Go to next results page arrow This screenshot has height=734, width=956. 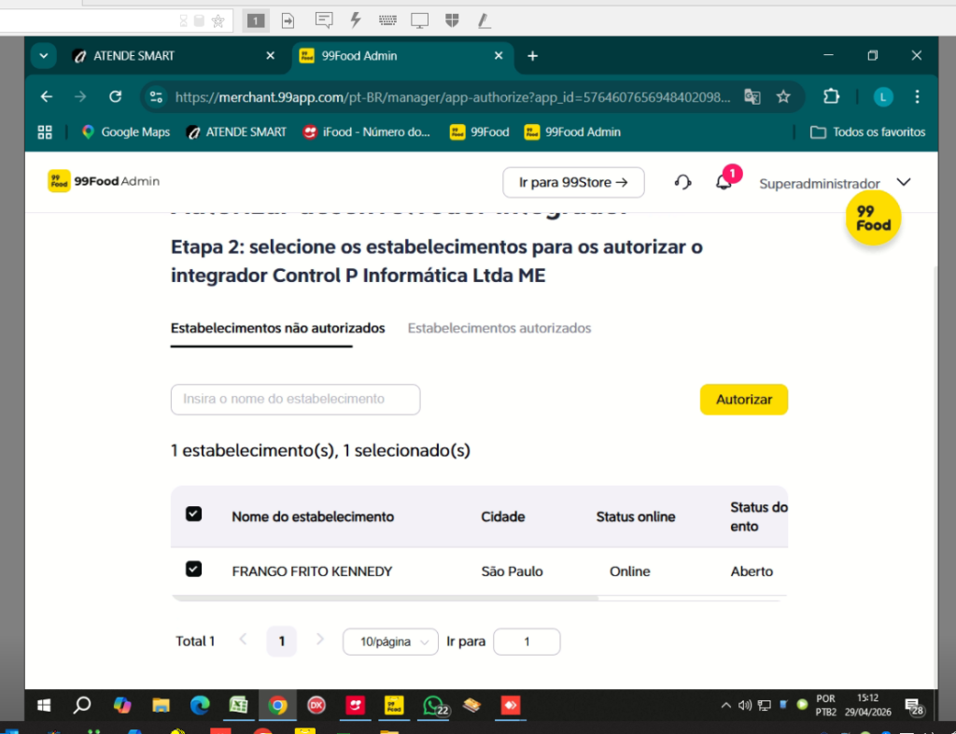coord(320,640)
